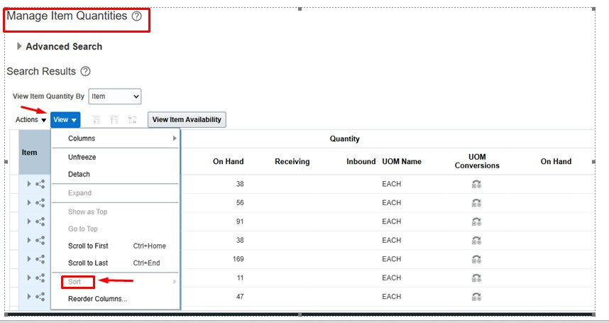Image resolution: width=609 pixels, height=323 pixels.
Task: Open UOM Conversions icon in 47 row
Action: click(x=476, y=297)
